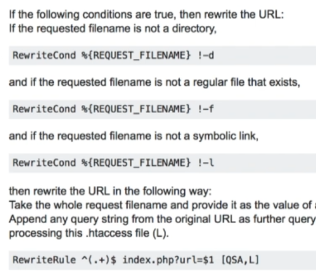This screenshot has height=276, width=316.
Task: Click the !-d flag in first code block
Action: (206, 55)
